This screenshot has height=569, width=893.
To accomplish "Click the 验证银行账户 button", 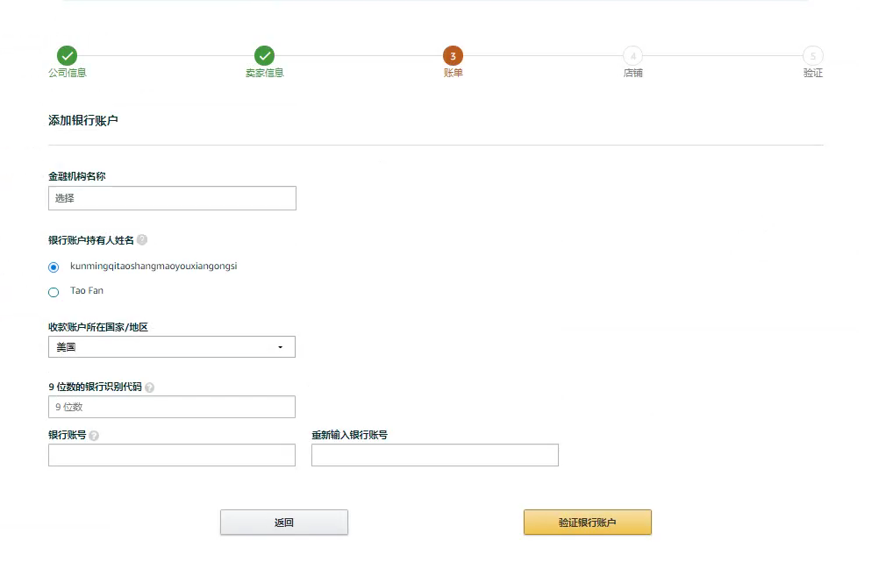I will [x=587, y=523].
